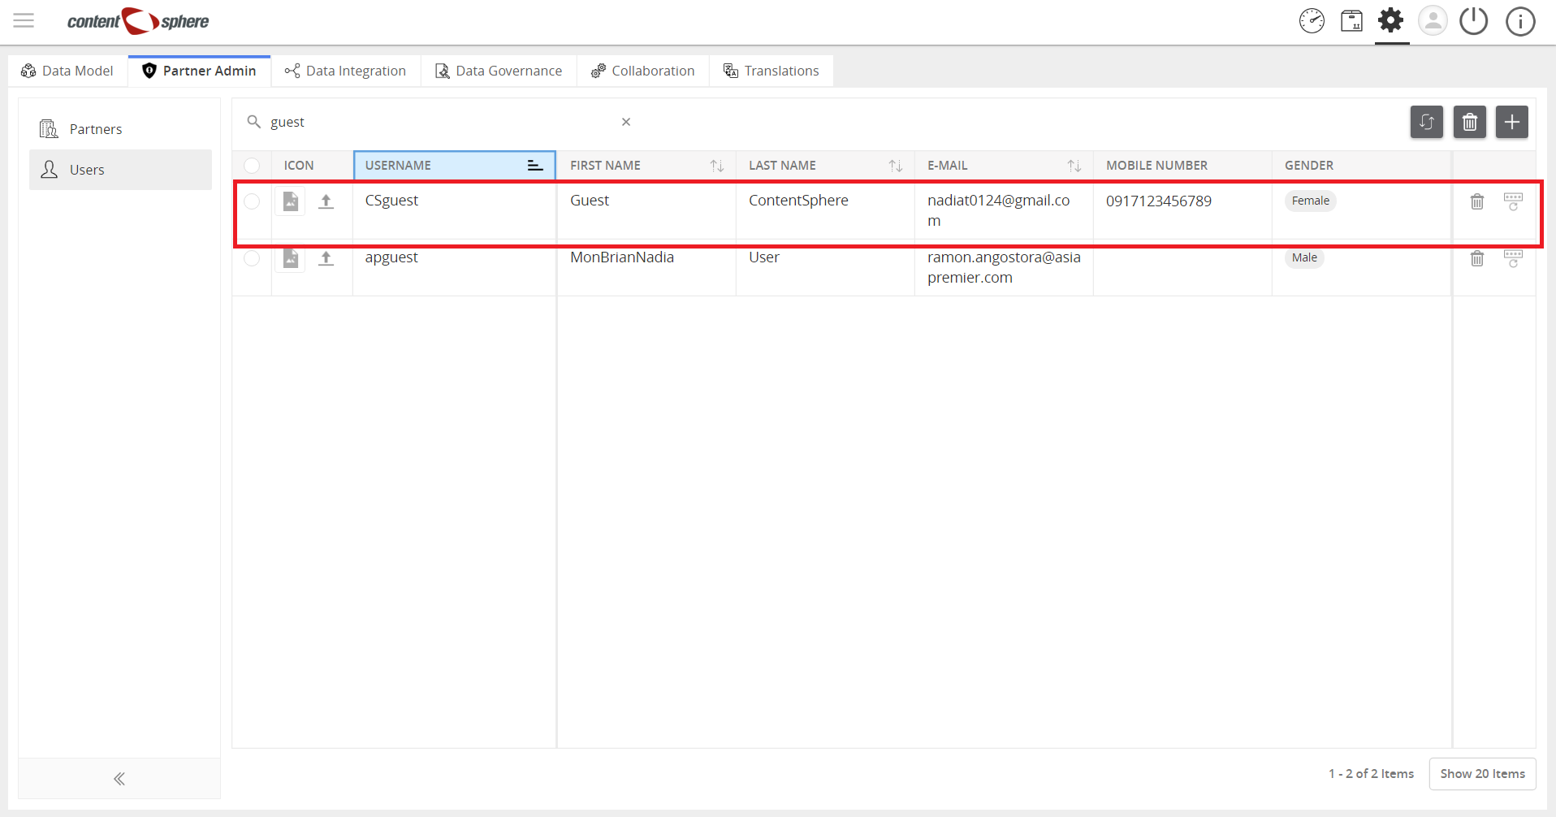
Task: Open the user profile avatar
Action: (x=1433, y=21)
